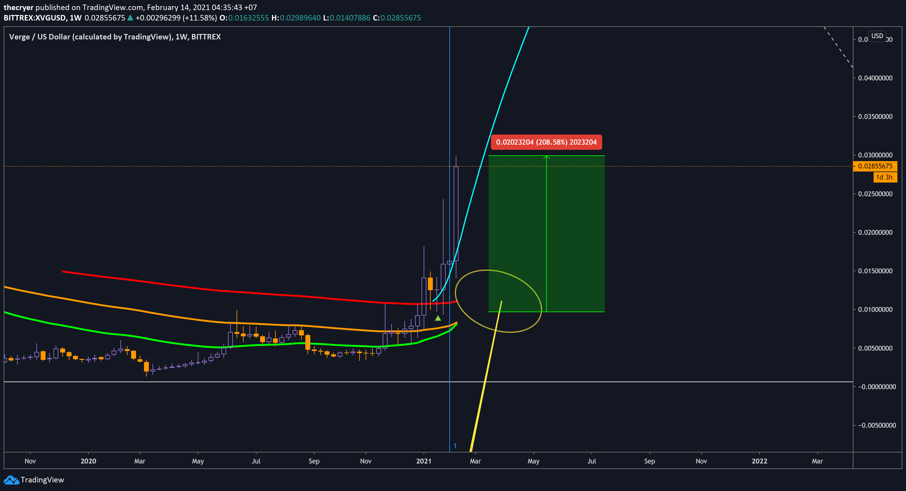Click the -0.00500000 price axis label
The image size is (906, 491).
tap(877, 425)
